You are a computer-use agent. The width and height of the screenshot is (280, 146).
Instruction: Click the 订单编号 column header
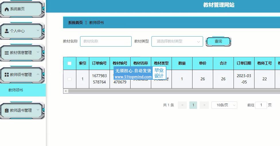click(x=99, y=63)
